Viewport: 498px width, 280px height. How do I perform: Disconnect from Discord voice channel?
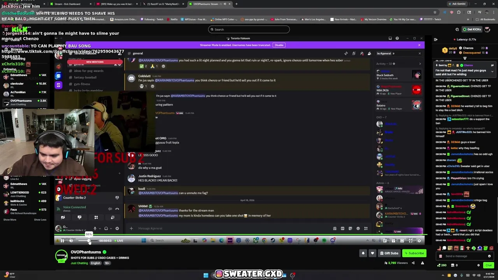[117, 209]
